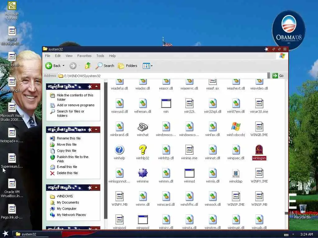Open the Help menu
Screen dimensions: 318x238
click(112, 56)
